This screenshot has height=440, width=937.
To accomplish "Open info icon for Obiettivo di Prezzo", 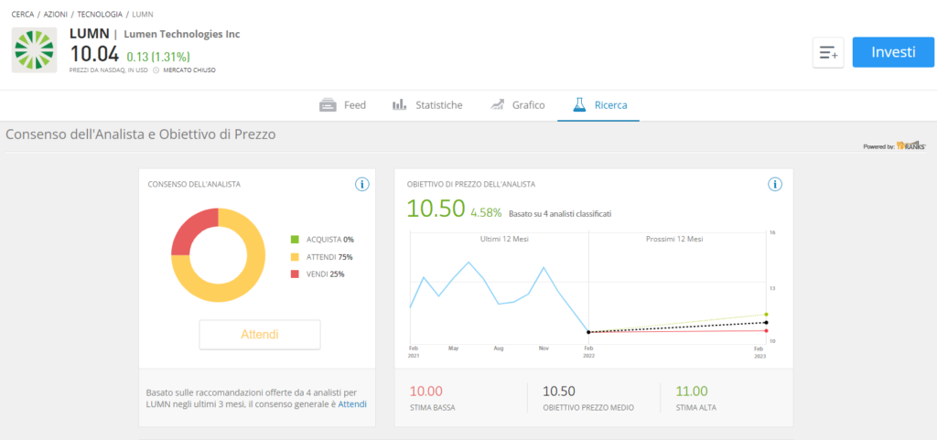I will (774, 185).
